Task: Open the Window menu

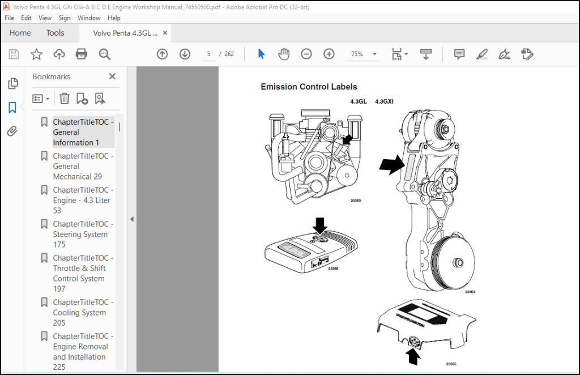Action: click(89, 18)
